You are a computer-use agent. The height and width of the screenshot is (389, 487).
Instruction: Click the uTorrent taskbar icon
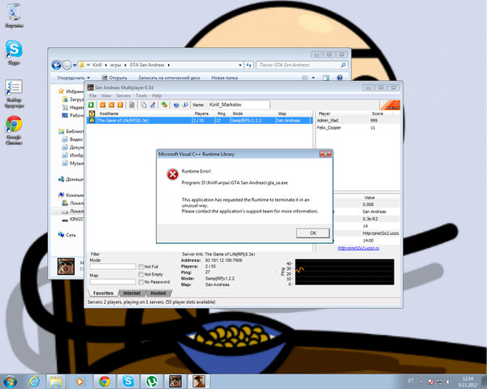[152, 381]
